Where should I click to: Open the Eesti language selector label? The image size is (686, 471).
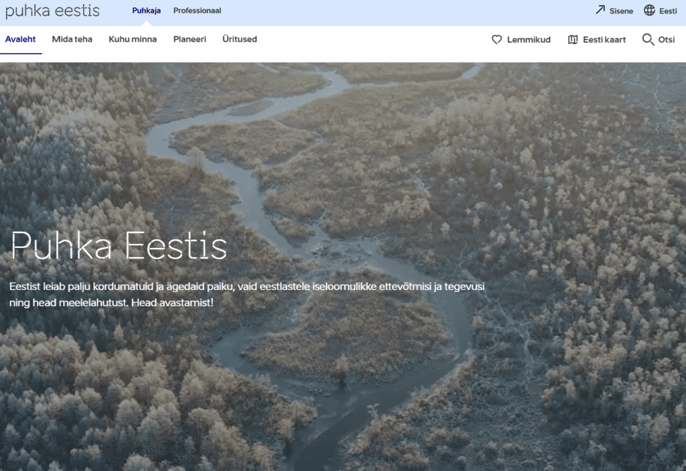668,11
